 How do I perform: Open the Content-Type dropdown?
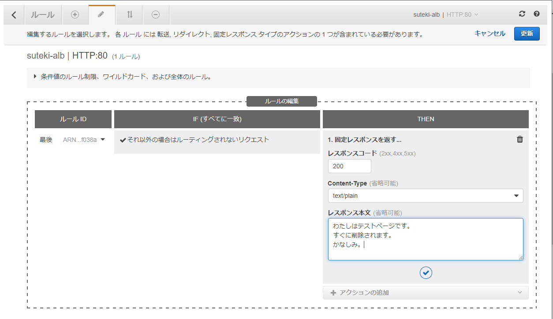coord(516,196)
